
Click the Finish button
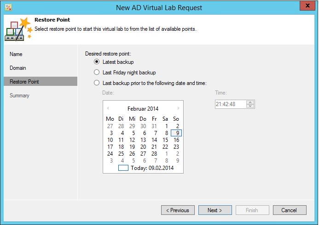point(252,210)
